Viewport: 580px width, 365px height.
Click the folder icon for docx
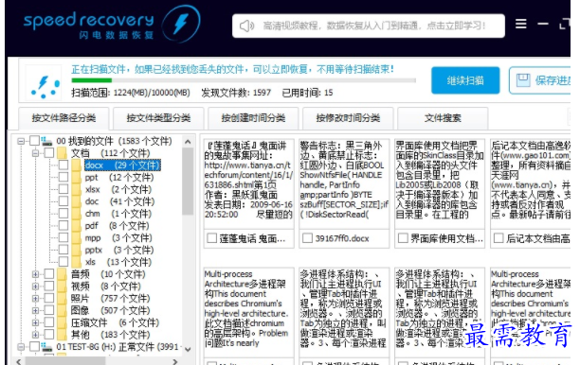click(x=76, y=165)
